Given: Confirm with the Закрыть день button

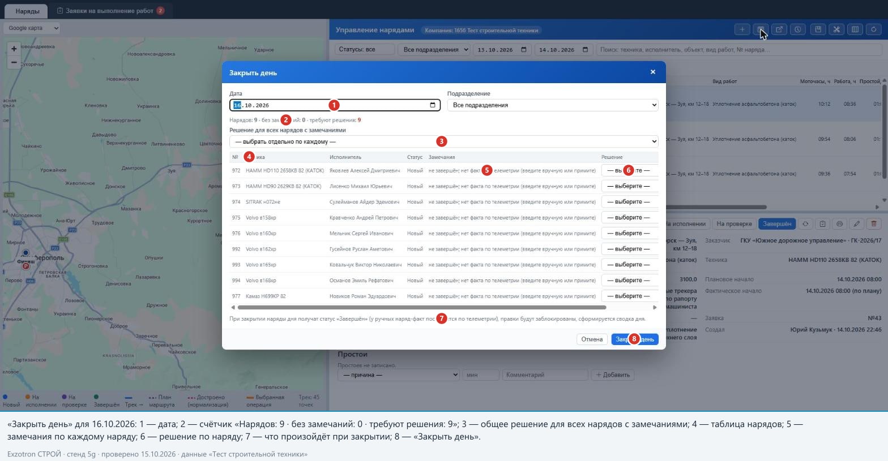Looking at the screenshot, I should (x=635, y=339).
